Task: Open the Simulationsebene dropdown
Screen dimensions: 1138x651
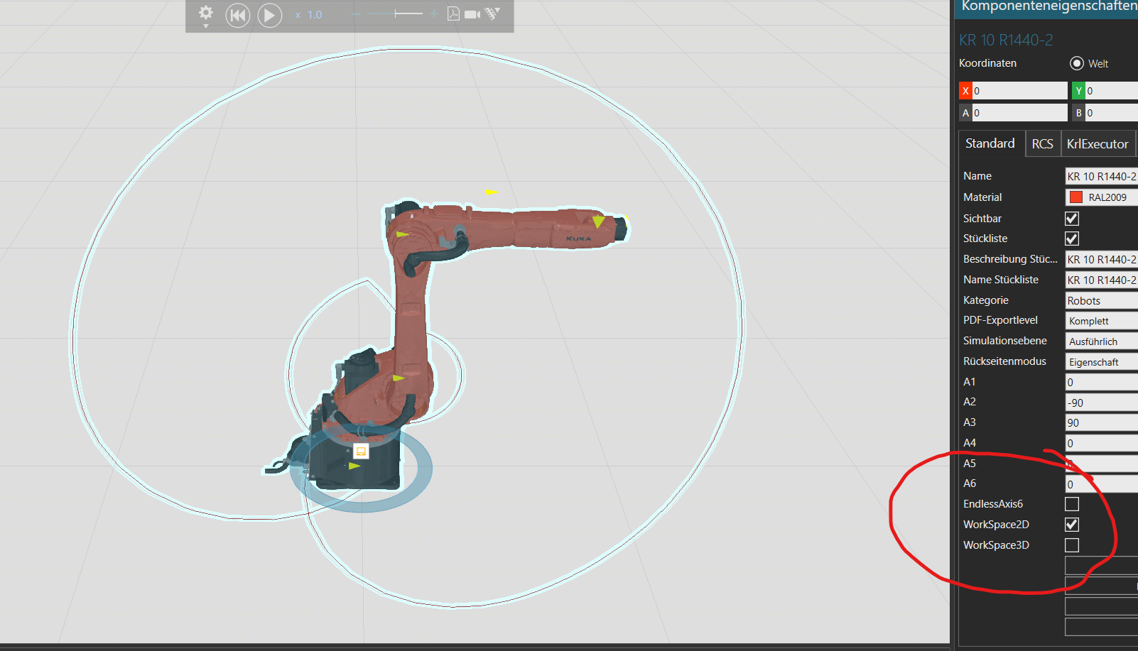Action: pos(1101,341)
